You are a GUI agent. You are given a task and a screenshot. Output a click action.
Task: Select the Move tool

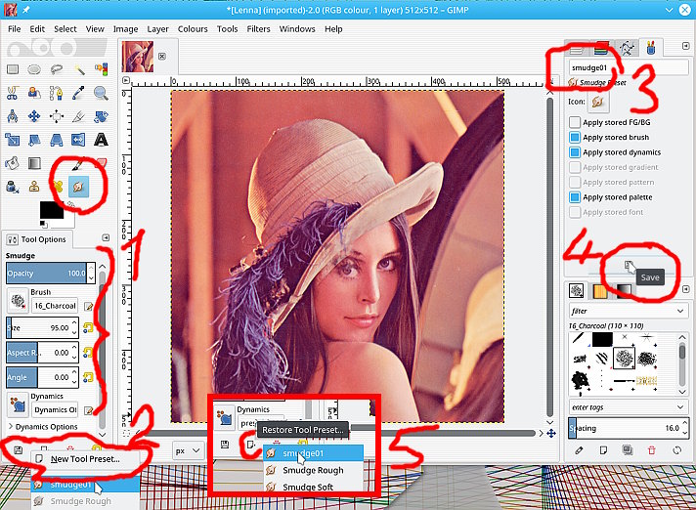coord(34,116)
